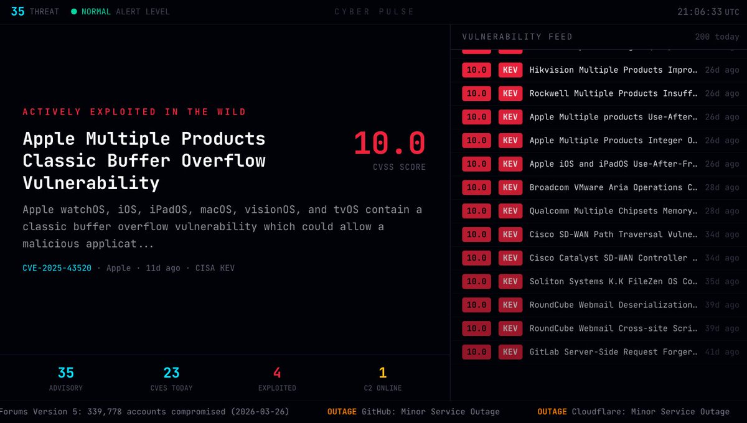The image size is (747, 423).
Task: Click the KEV badge on RoundCube Cross-site row
Action: 510,328
